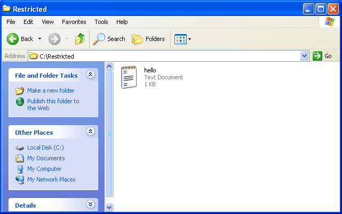The height and width of the screenshot is (214, 342).
Task: Open the Favorites menu
Action: (74, 22)
